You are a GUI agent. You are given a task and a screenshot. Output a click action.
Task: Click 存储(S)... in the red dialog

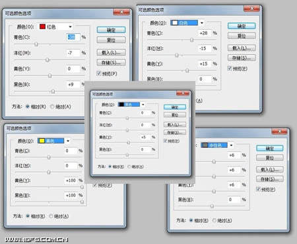pyautogui.click(x=111, y=63)
